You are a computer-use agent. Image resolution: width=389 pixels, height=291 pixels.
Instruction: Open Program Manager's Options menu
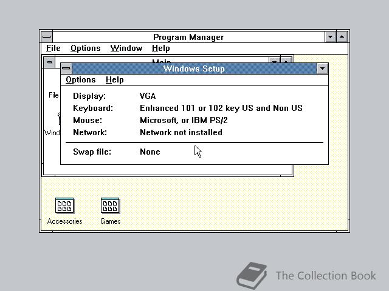click(85, 48)
